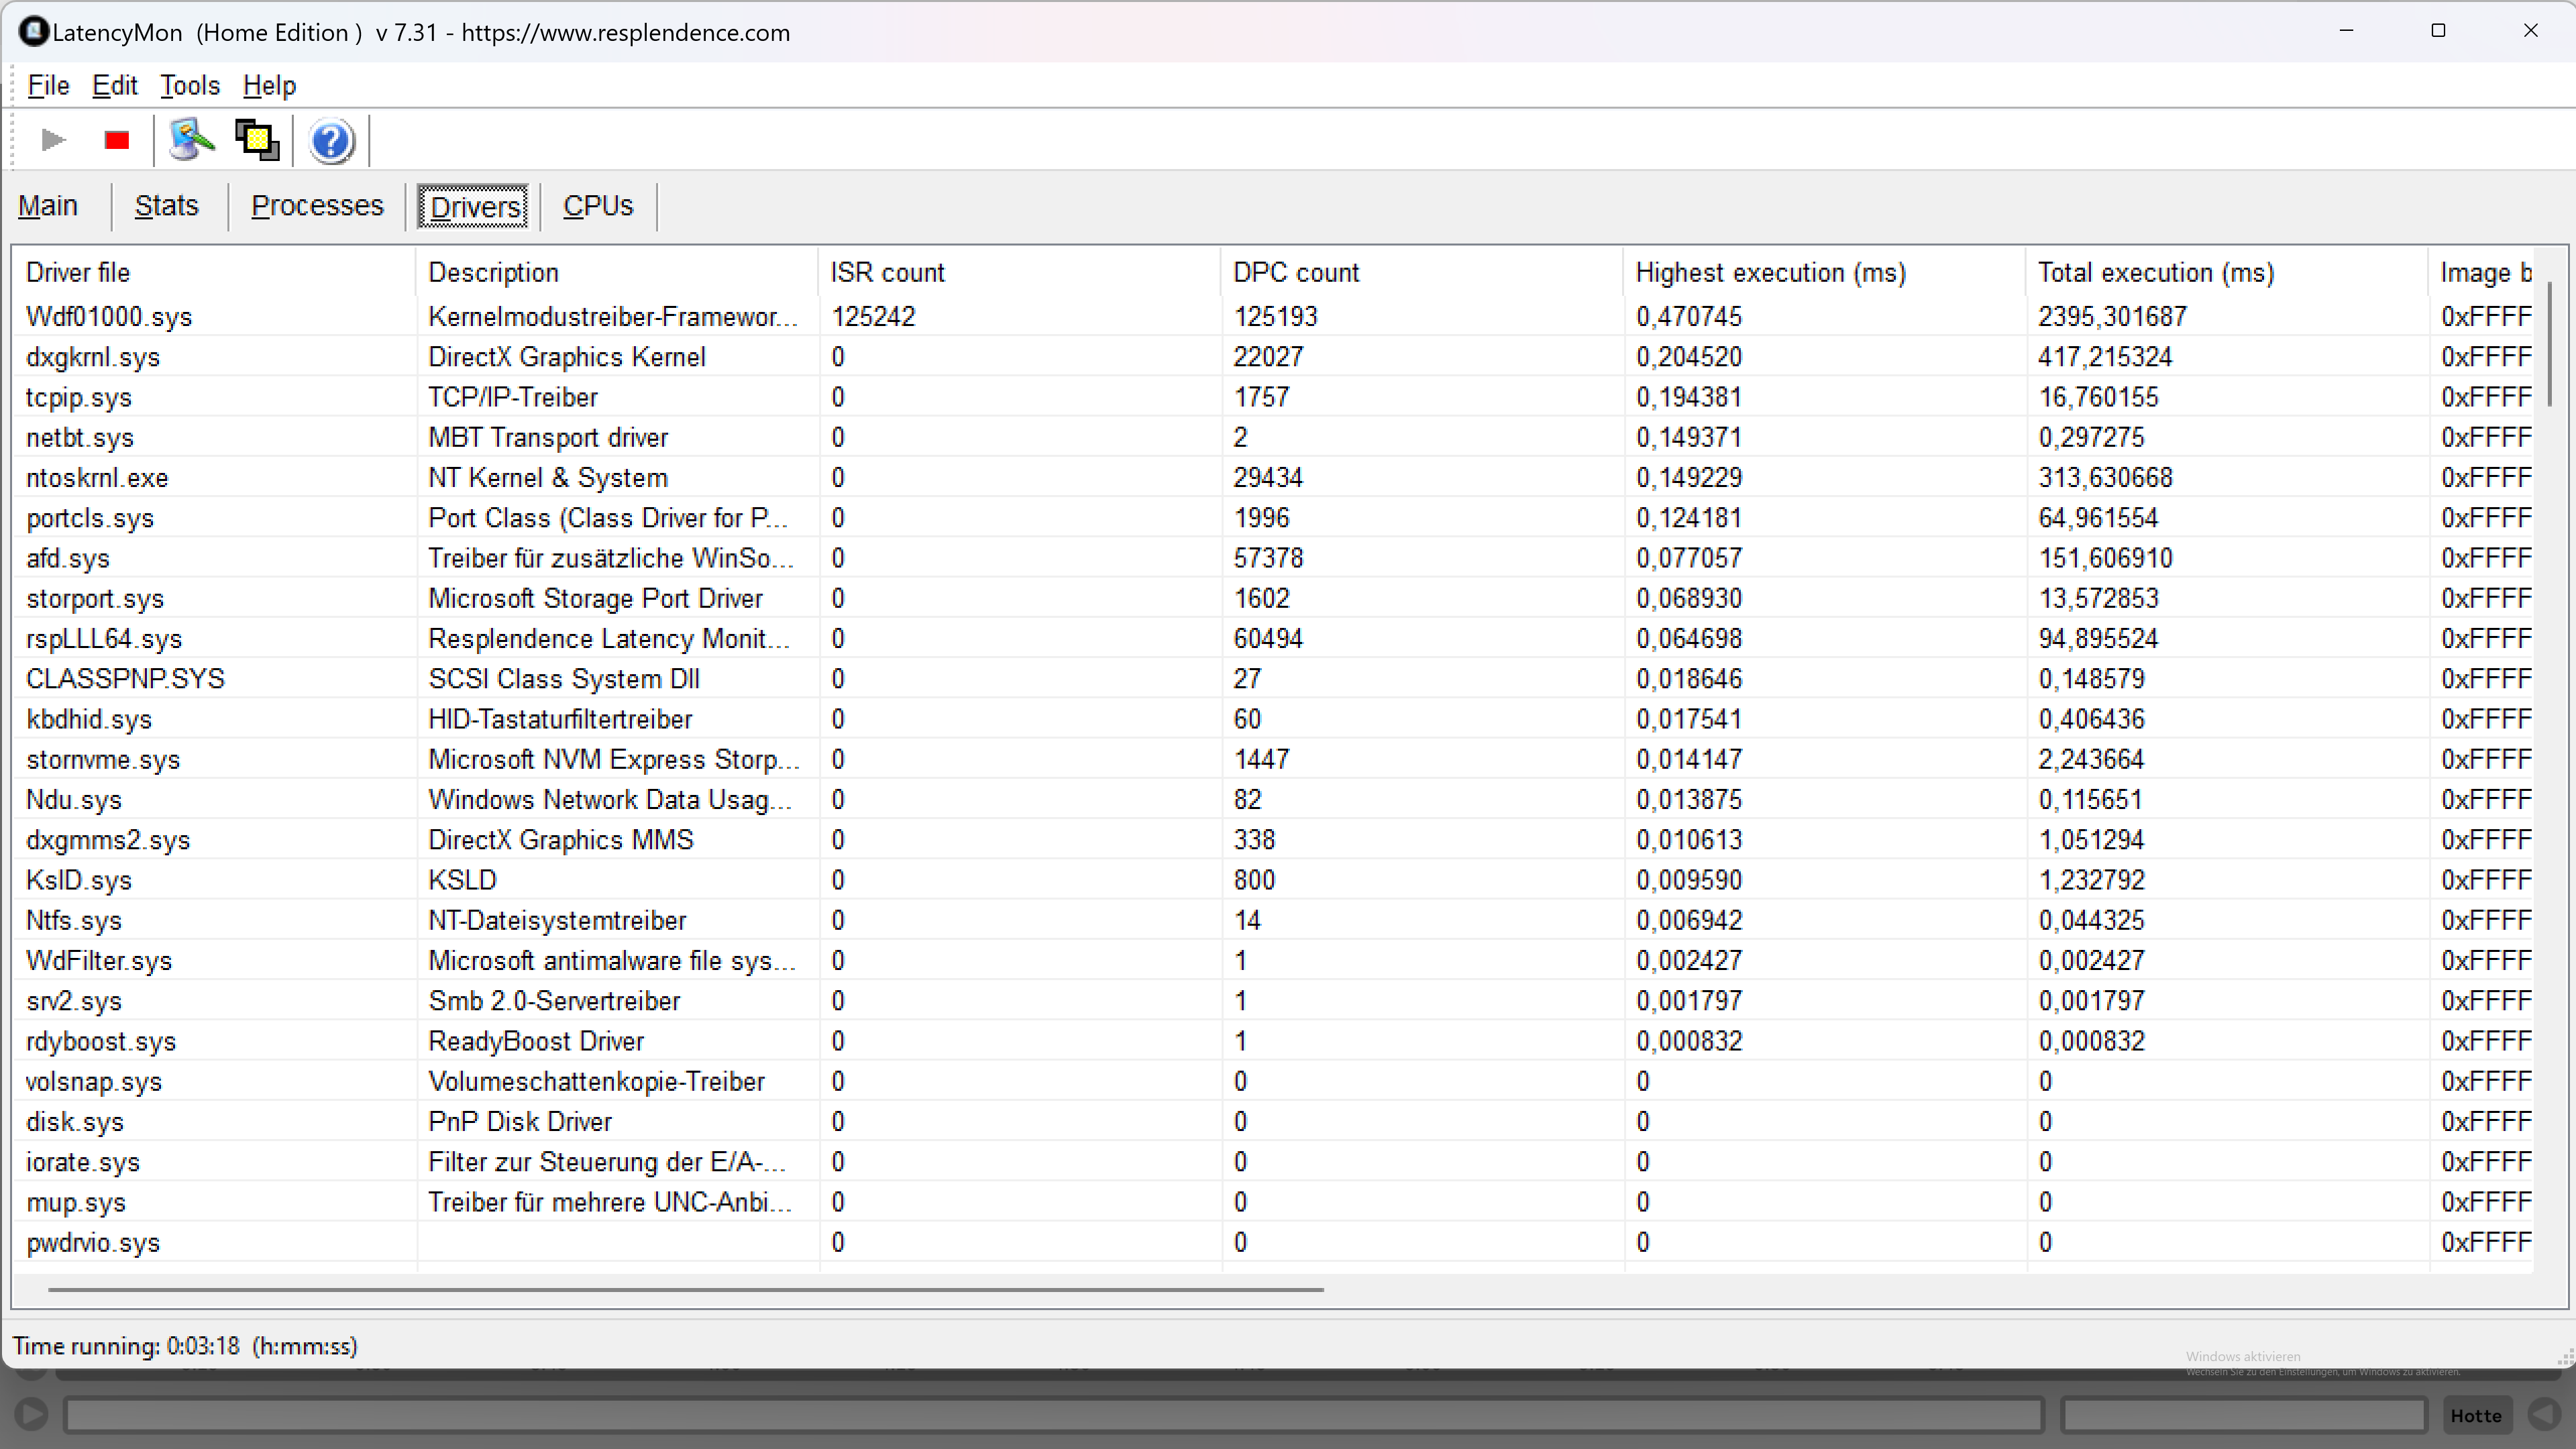Click the Start monitor play icon
Viewport: 2576px width, 1449px height.
53,140
